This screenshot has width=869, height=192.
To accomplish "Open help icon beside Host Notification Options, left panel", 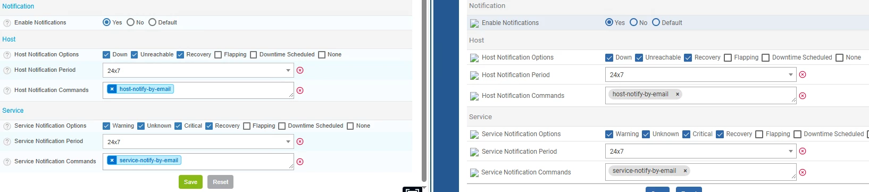I will click(x=7, y=55).
